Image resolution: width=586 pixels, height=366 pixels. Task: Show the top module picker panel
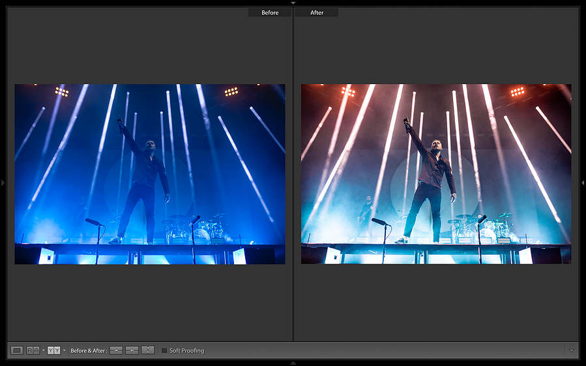coord(293,3)
